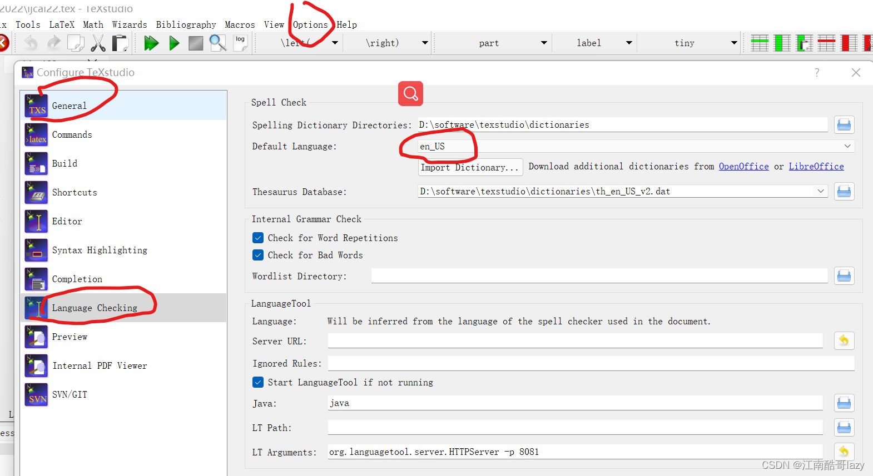The image size is (873, 476).
Task: Click the dialog help question mark
Action: 817,72
